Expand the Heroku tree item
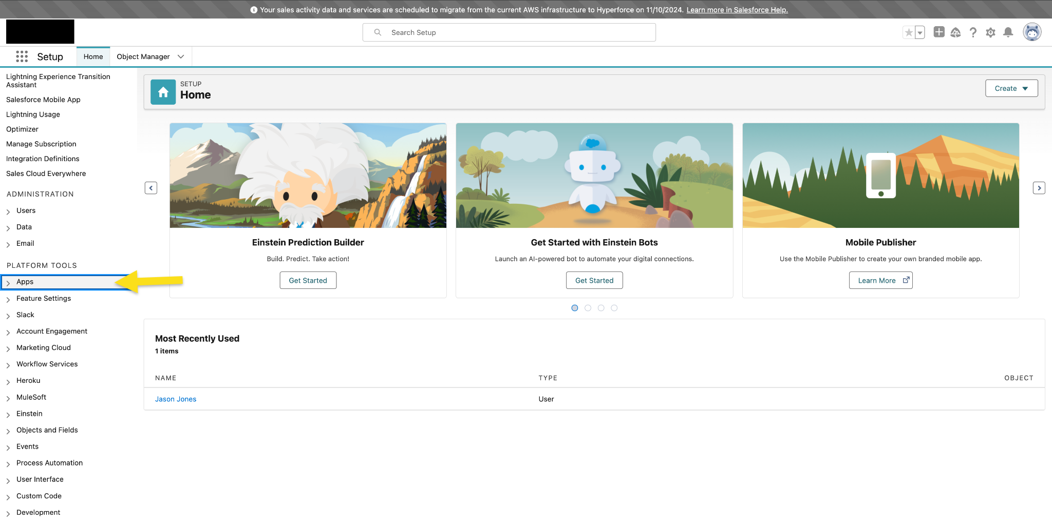The image size is (1052, 525). pos(8,381)
